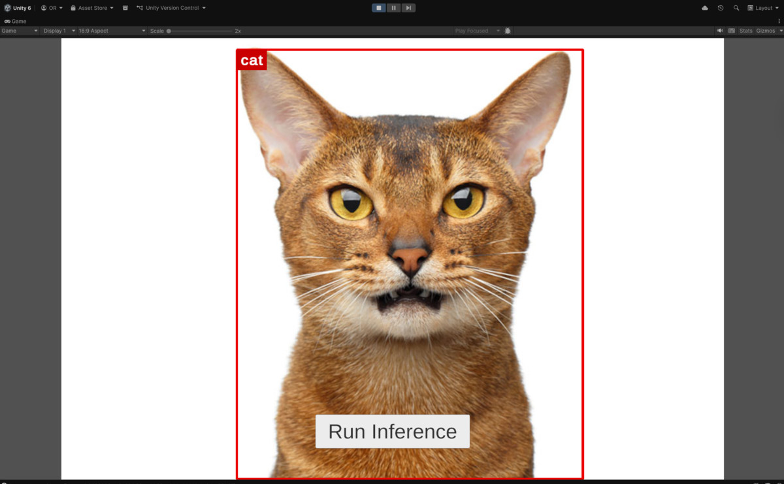Toggle the keyboard shortcuts icon in the Game view

(732, 31)
